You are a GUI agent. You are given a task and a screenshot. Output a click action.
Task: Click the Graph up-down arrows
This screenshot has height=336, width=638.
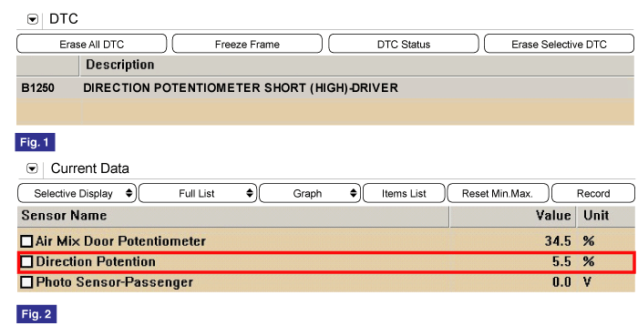[x=354, y=193]
